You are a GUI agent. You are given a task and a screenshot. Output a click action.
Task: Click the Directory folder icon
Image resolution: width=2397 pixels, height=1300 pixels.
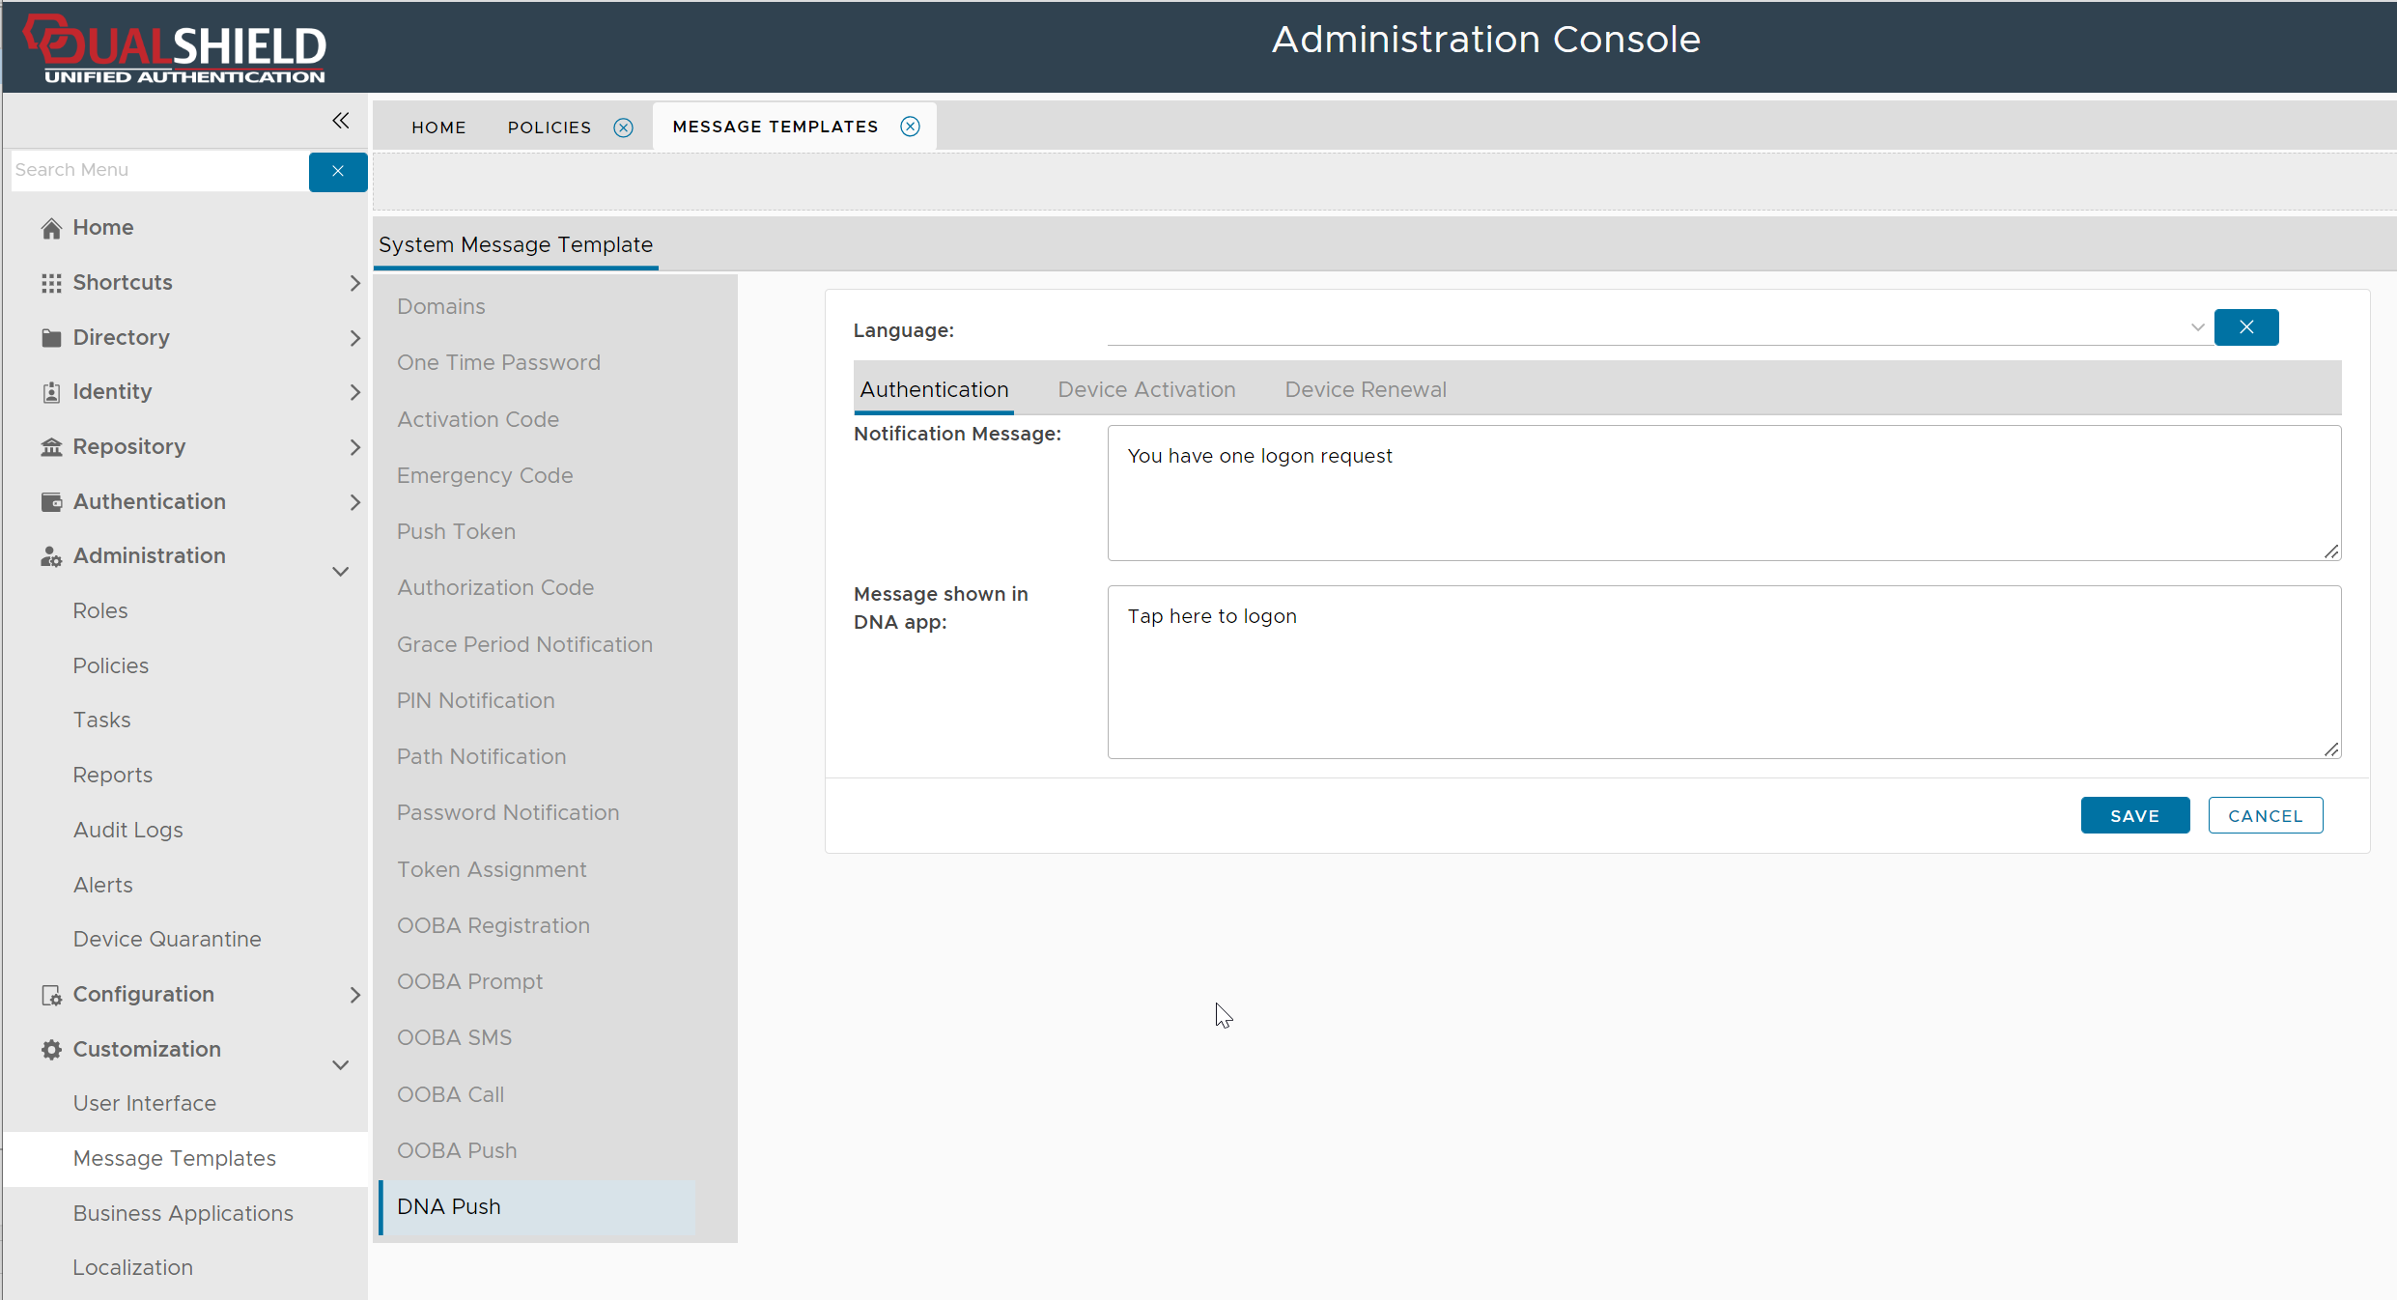pos(51,338)
